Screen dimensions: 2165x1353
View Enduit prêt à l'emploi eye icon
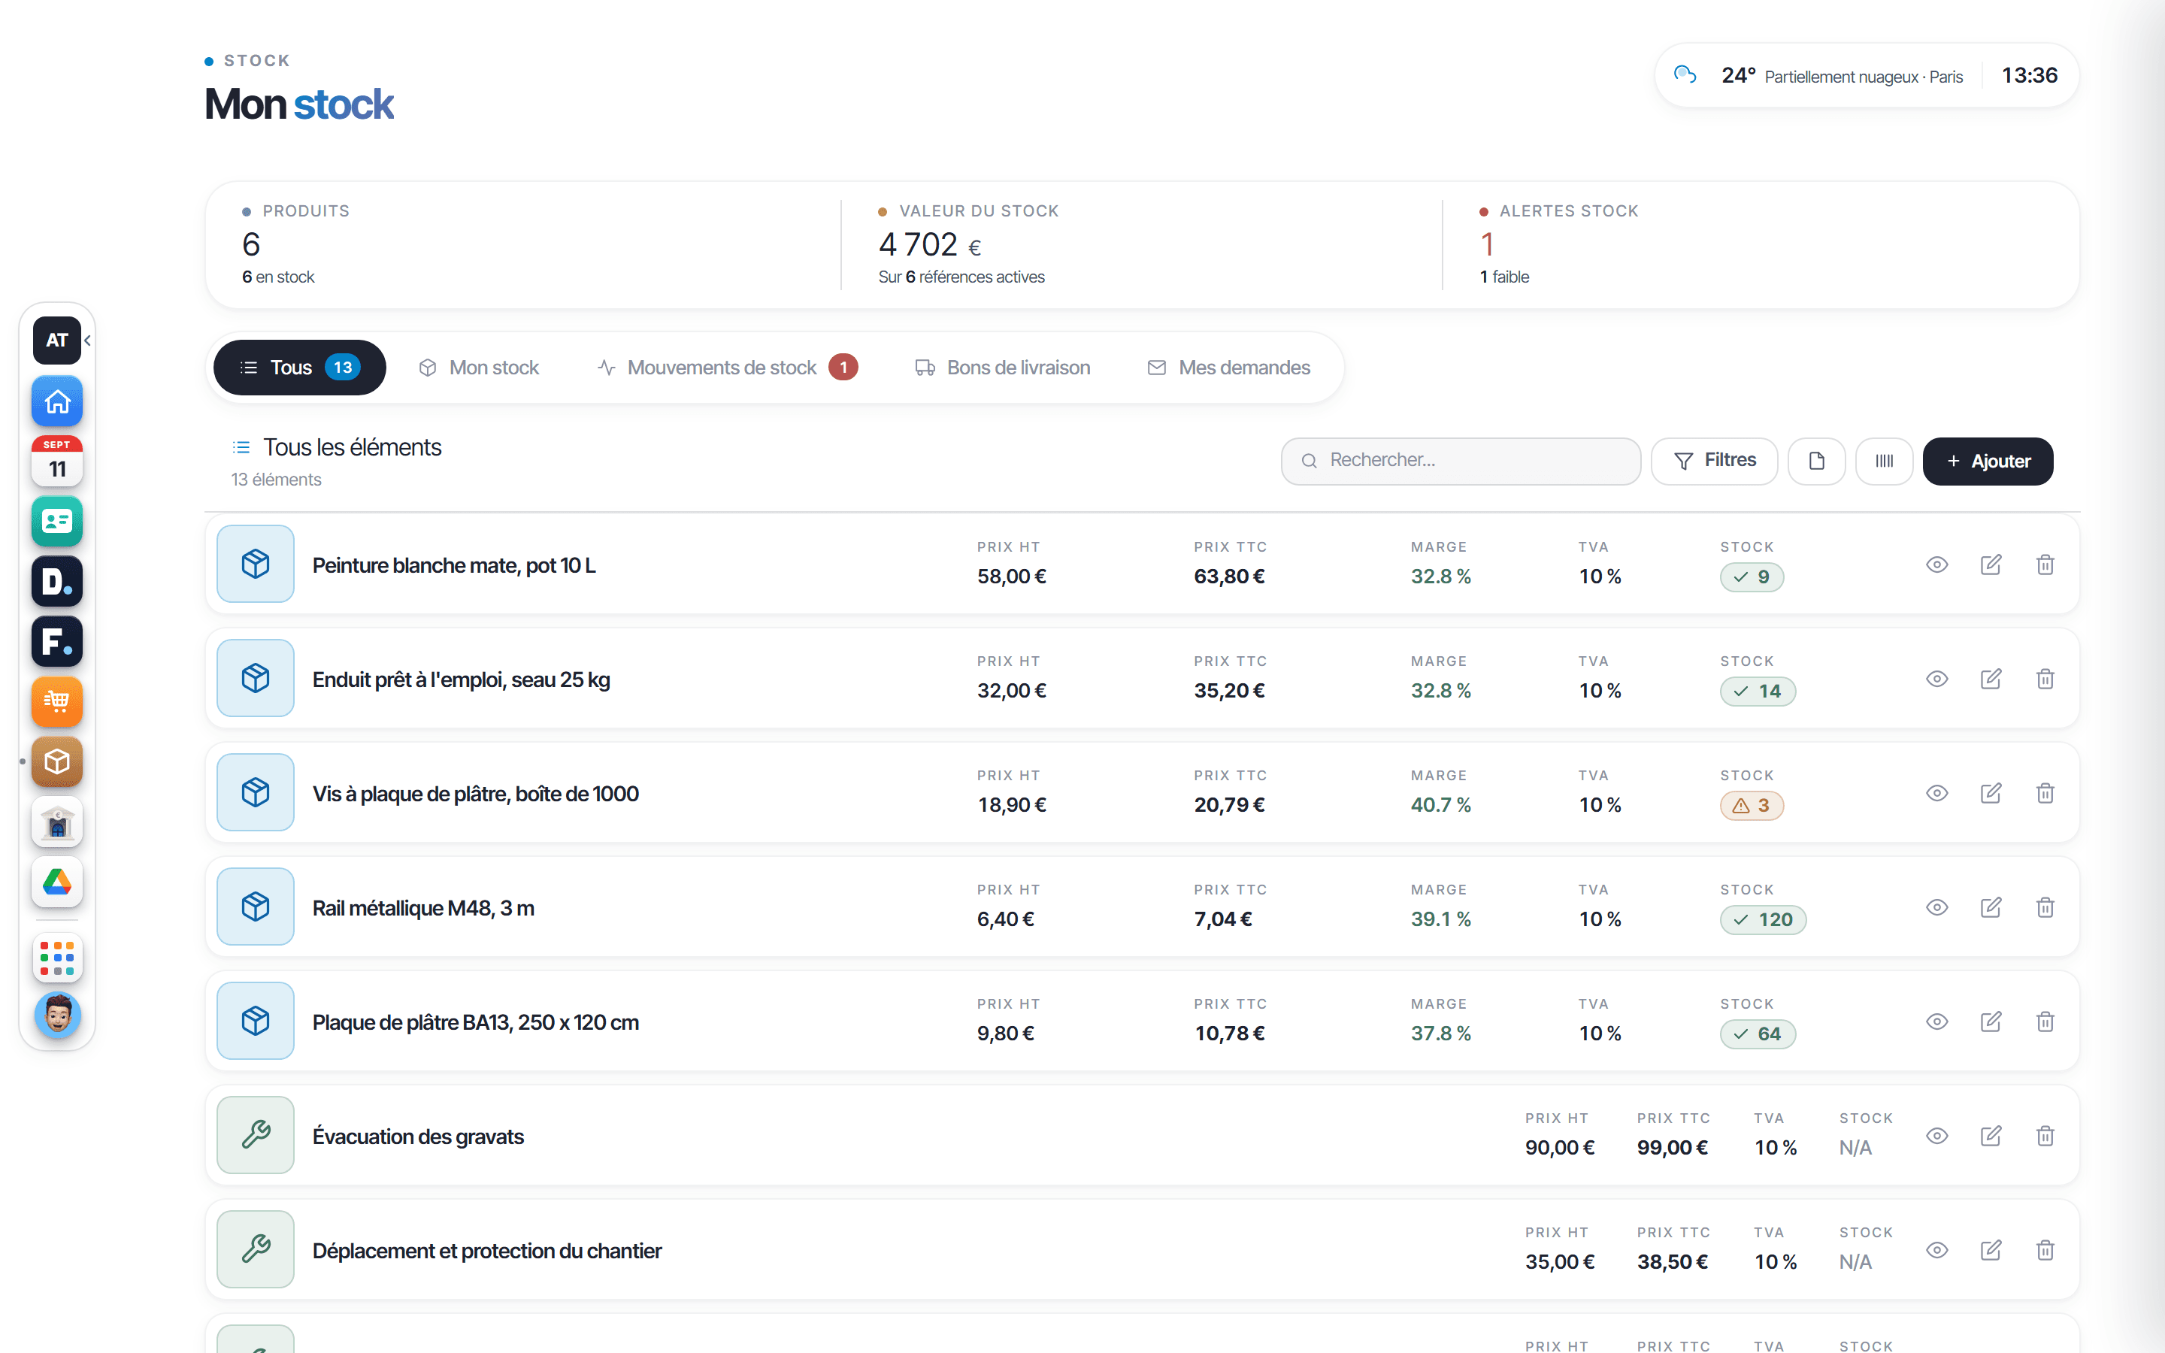(1937, 680)
